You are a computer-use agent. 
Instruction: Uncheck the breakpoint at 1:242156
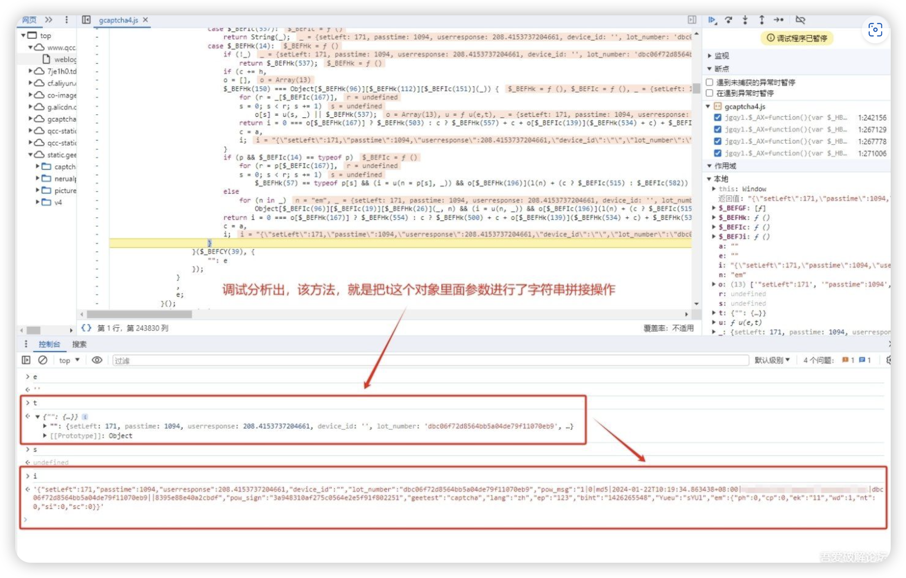click(718, 118)
